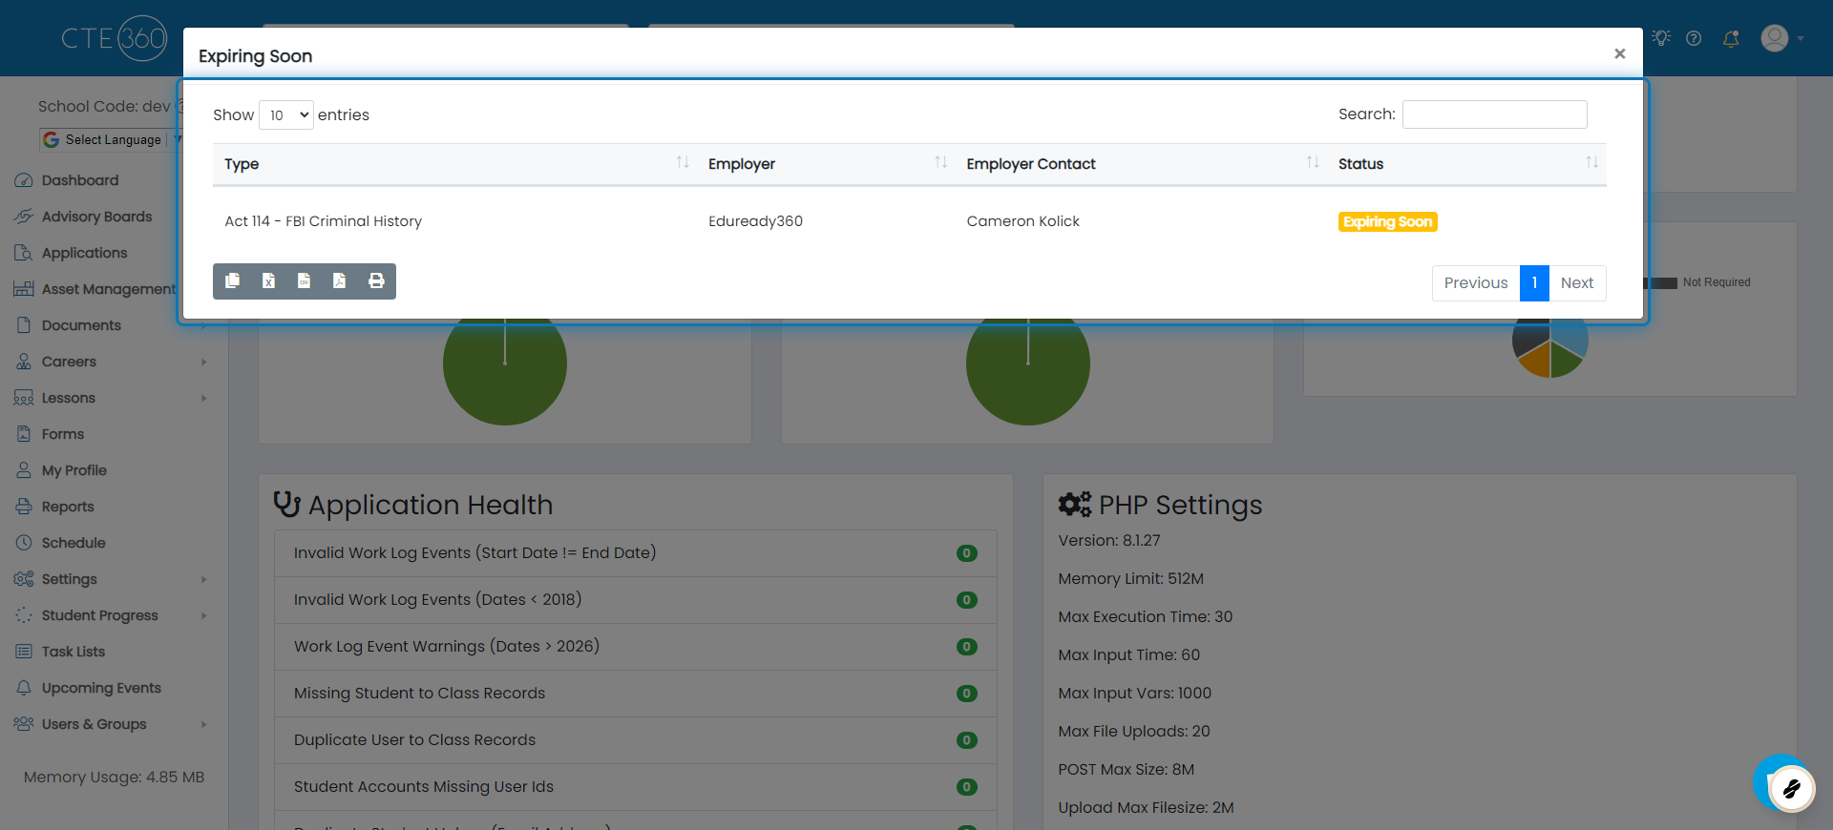Click the My Profile user icon

(x=24, y=470)
